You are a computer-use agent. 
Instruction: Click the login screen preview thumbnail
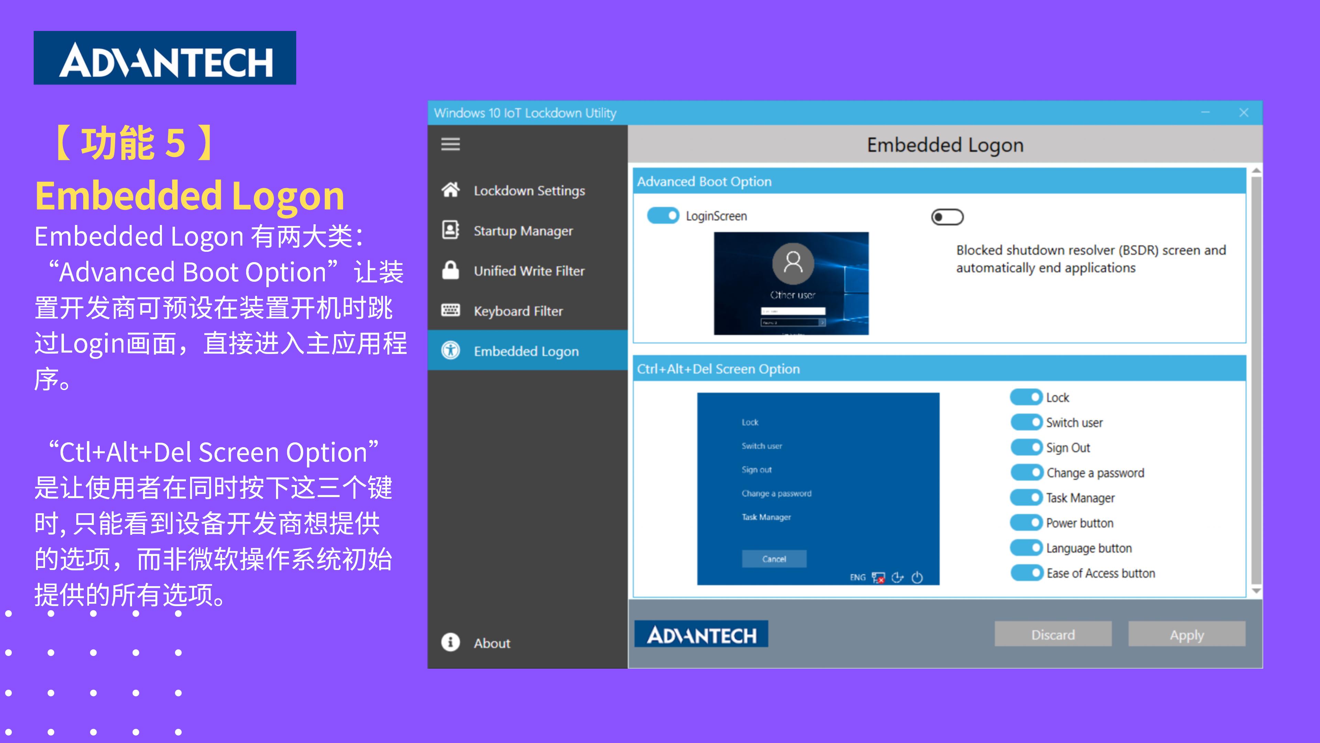pyautogui.click(x=791, y=283)
